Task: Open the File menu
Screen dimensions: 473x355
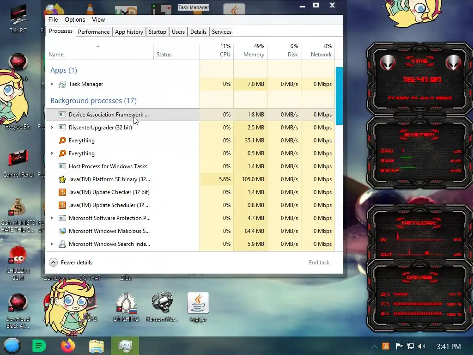Action: (x=53, y=19)
